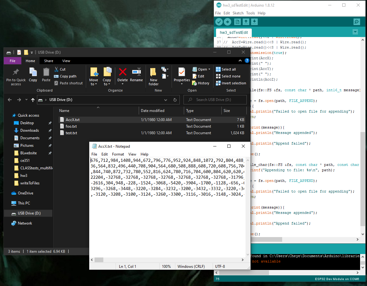Upload sketch with the arrow button
367x286 pixels.
pyautogui.click(x=228, y=22)
